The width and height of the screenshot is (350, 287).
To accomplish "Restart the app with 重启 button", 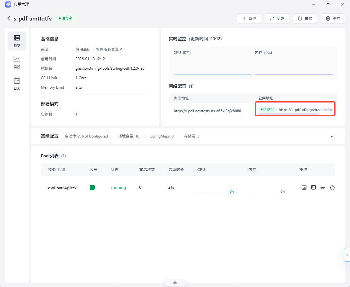I will click(305, 18).
